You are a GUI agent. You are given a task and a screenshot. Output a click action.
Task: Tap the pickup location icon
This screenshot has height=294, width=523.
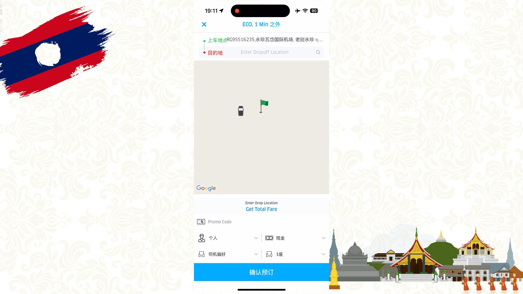point(204,40)
